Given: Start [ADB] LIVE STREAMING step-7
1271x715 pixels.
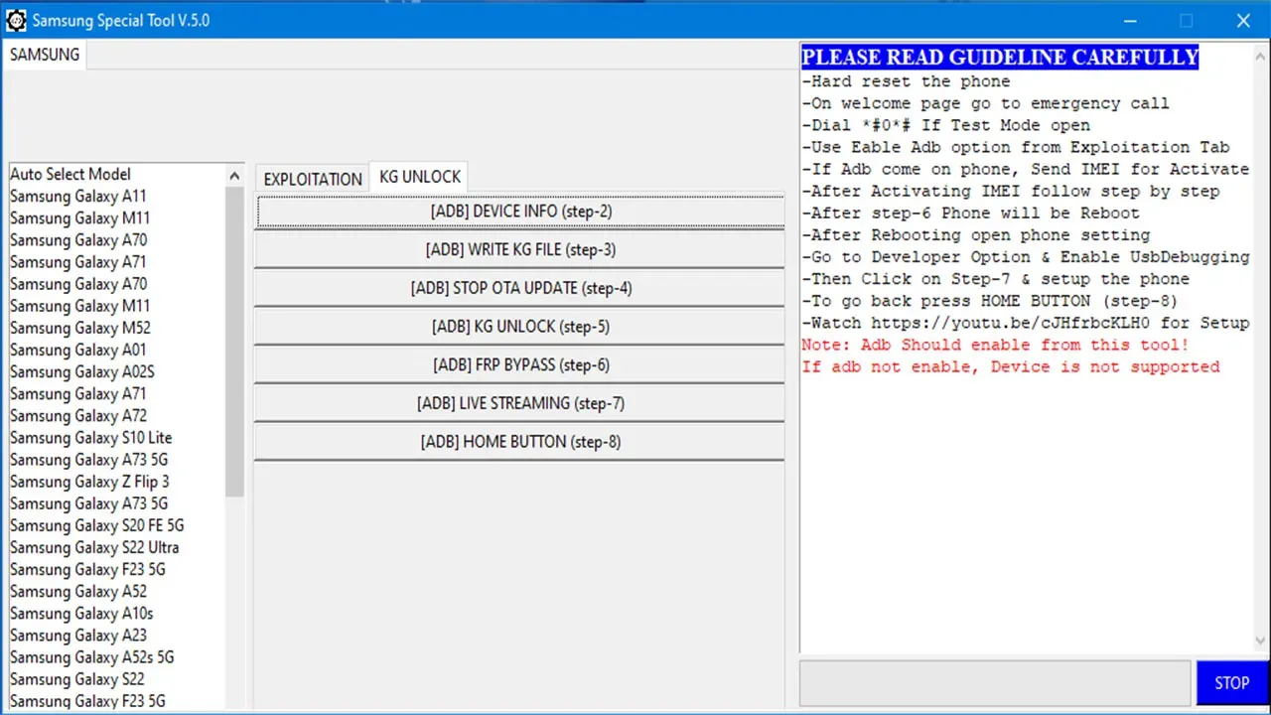Looking at the screenshot, I should [x=520, y=403].
